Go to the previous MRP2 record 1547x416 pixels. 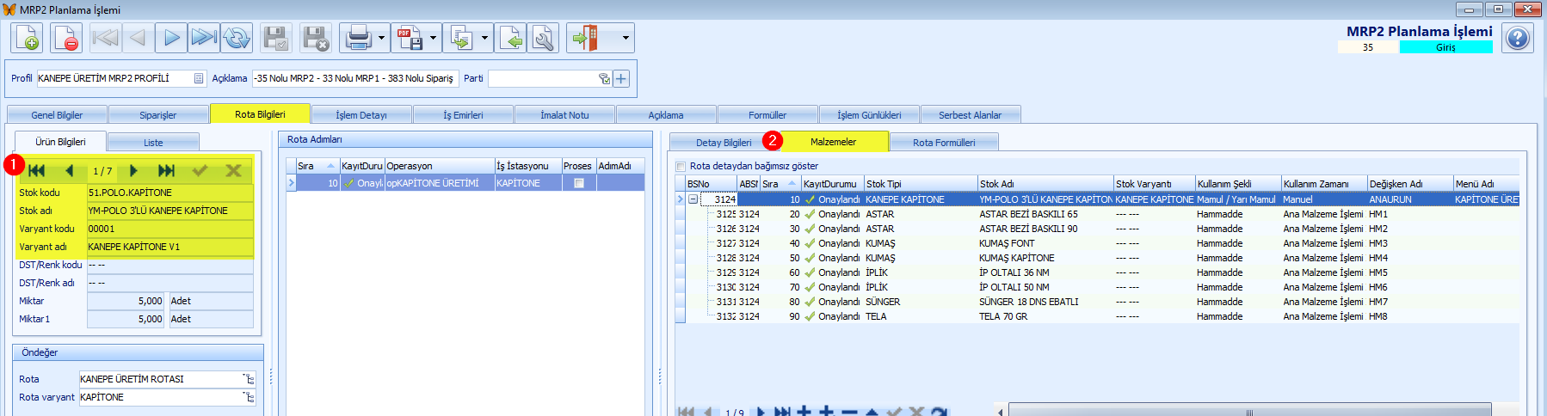tap(138, 38)
